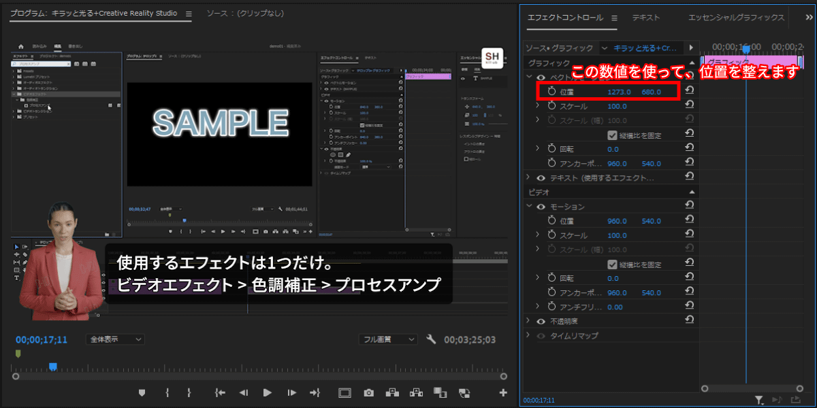This screenshot has width=817, height=408.
Task: Open the source clip dropdown chevron
Action: 605,48
